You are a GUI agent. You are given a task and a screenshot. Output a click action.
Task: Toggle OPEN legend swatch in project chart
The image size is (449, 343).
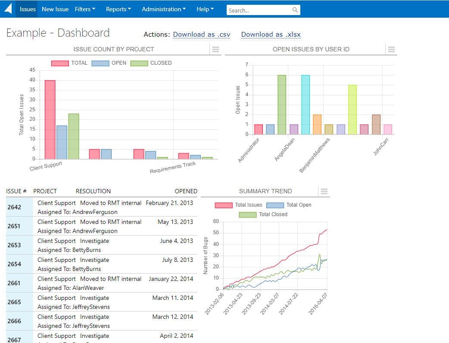point(100,63)
